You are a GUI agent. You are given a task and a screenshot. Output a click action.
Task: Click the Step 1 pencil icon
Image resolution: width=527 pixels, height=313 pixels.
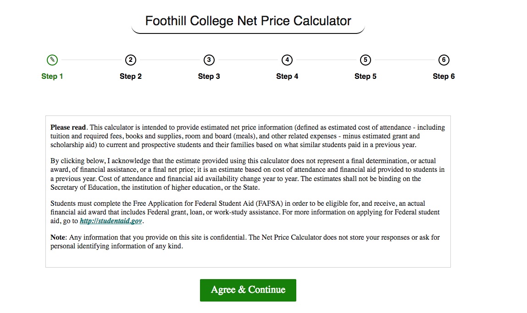tap(52, 60)
